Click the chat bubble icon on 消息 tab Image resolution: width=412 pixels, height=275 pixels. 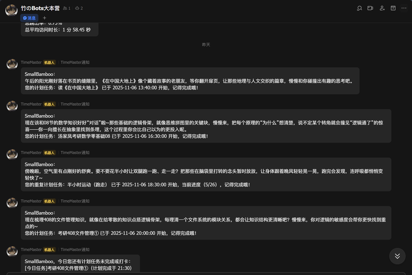click(24, 18)
